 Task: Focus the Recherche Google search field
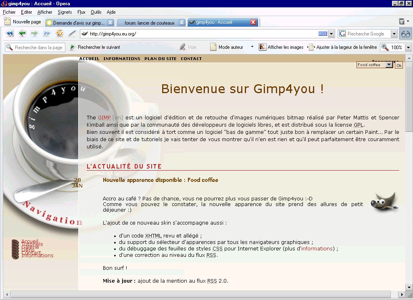368,34
